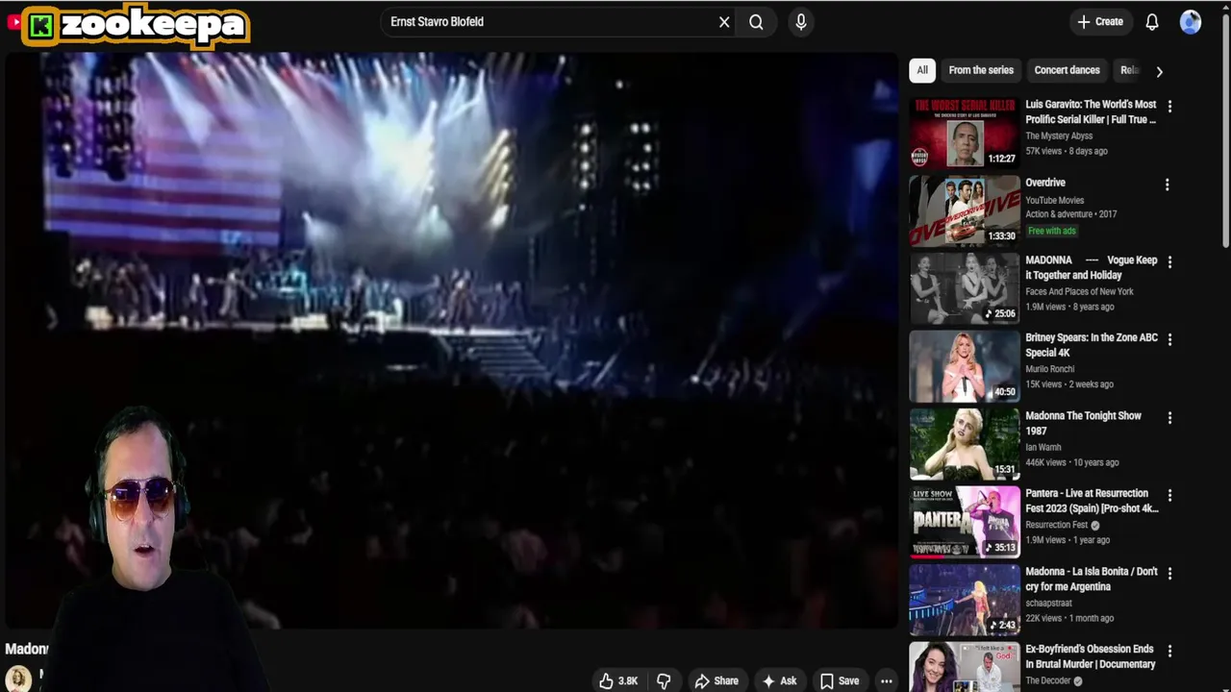Screen dimensions: 1231x692
Task: Open options menu for Pantera Live at Resurrection Fest
Action: coord(1169,495)
